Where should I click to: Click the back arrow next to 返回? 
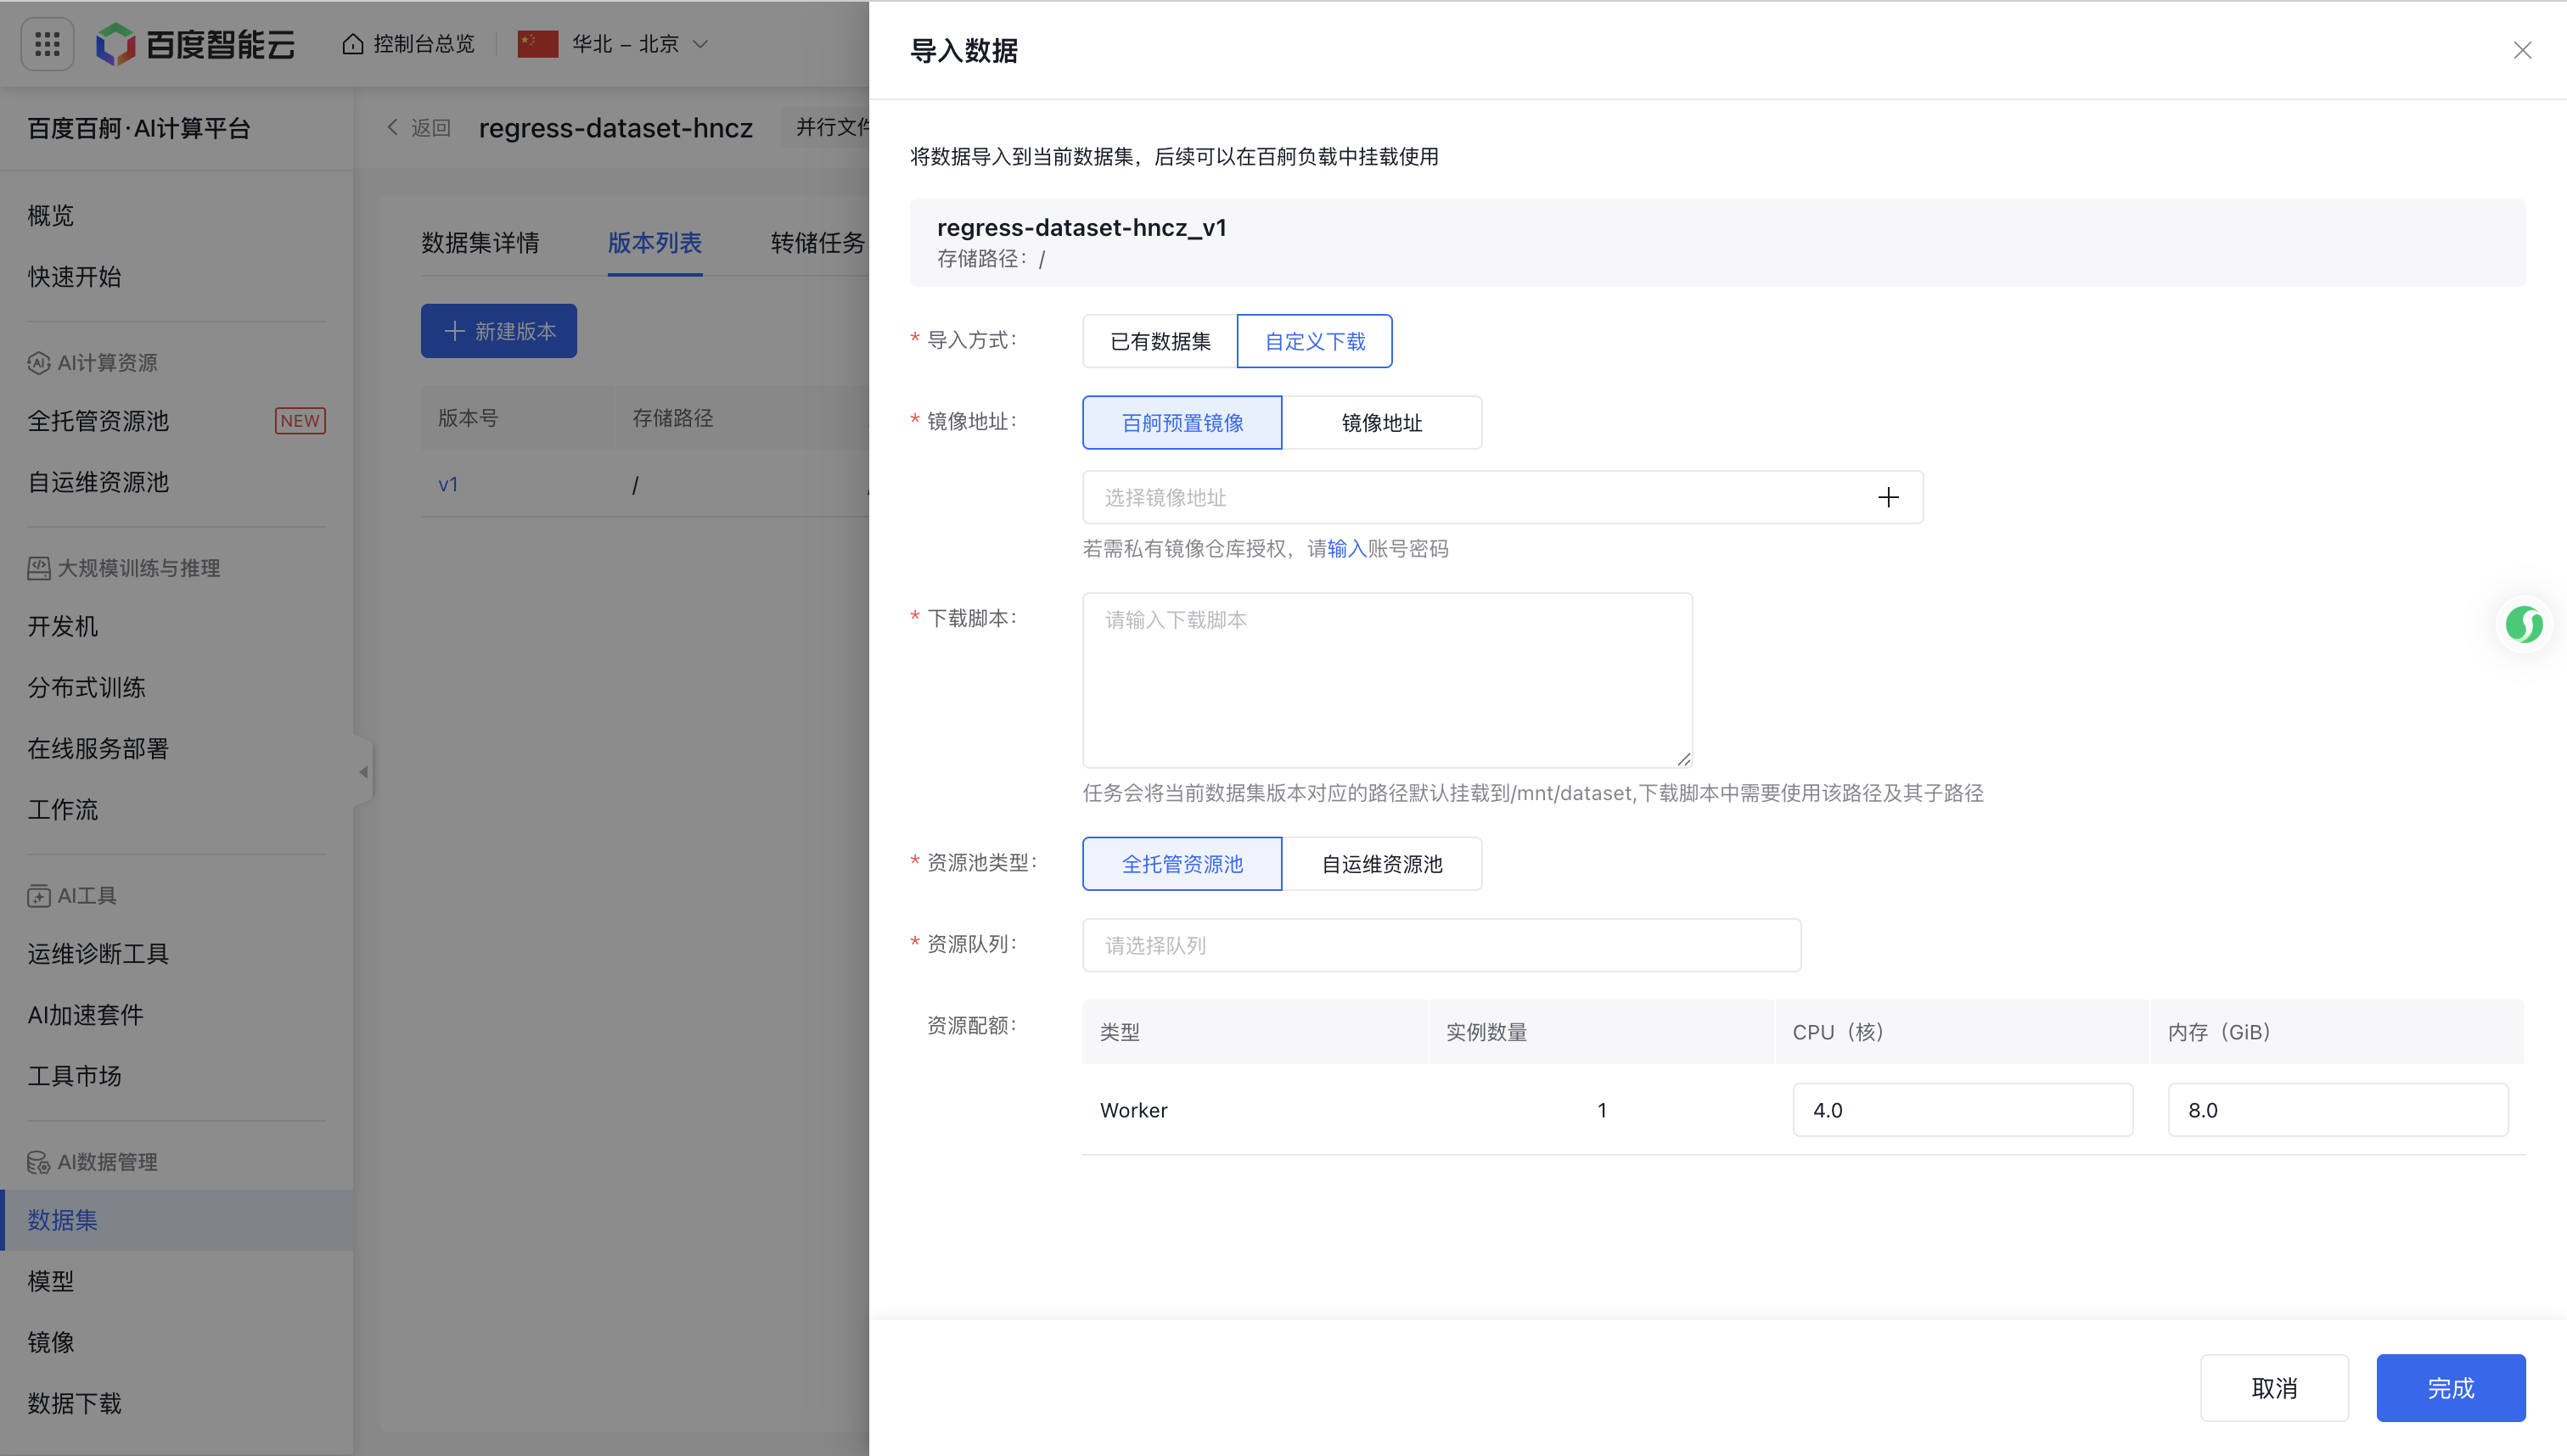[393, 127]
